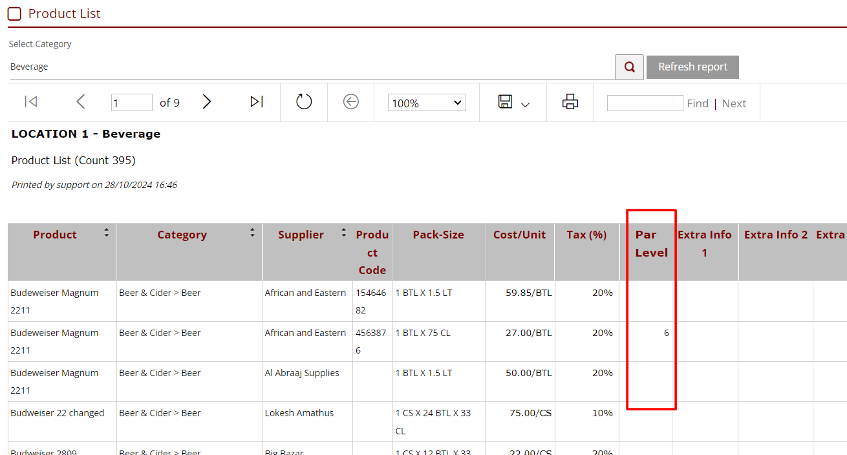Image resolution: width=847 pixels, height=455 pixels.
Task: Advance to the next report page
Action: pyautogui.click(x=207, y=102)
